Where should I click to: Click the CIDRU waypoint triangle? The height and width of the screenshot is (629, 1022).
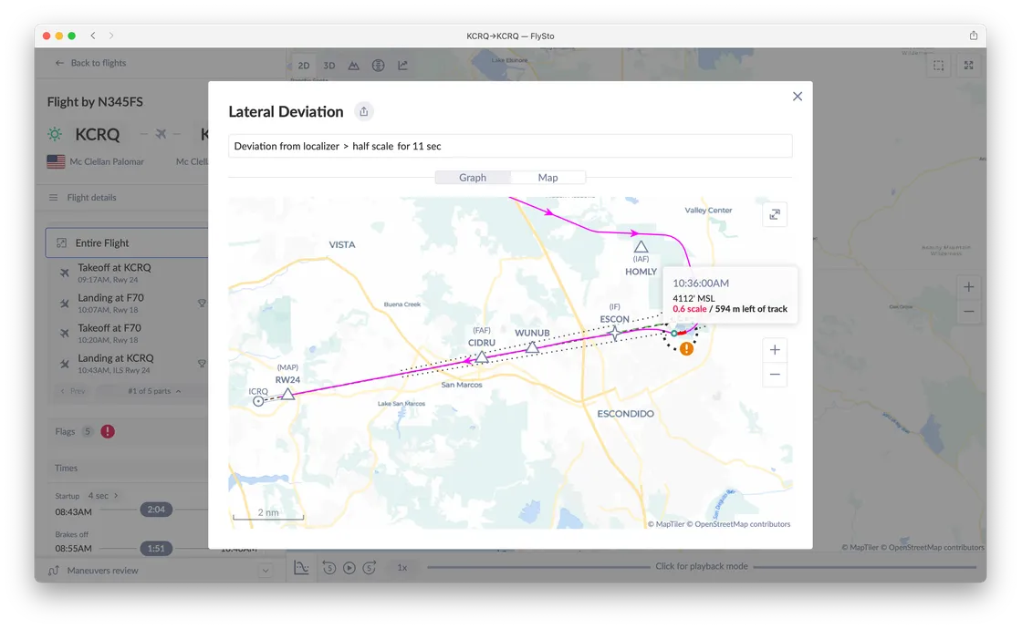tap(481, 356)
